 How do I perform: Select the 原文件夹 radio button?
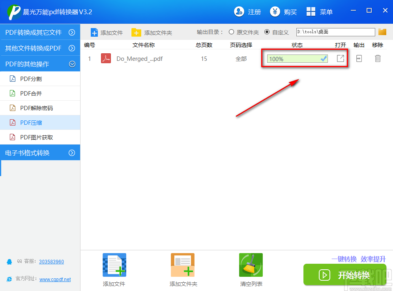pyautogui.click(x=231, y=32)
